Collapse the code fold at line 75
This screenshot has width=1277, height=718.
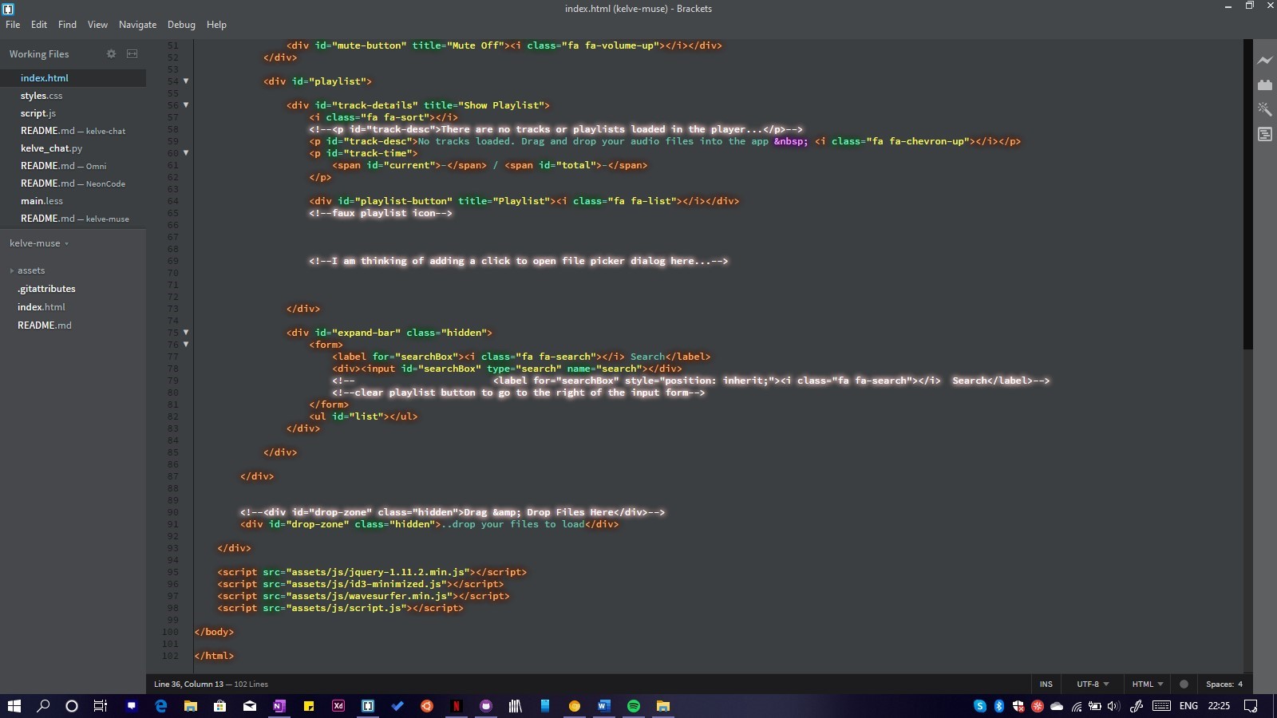[186, 332]
